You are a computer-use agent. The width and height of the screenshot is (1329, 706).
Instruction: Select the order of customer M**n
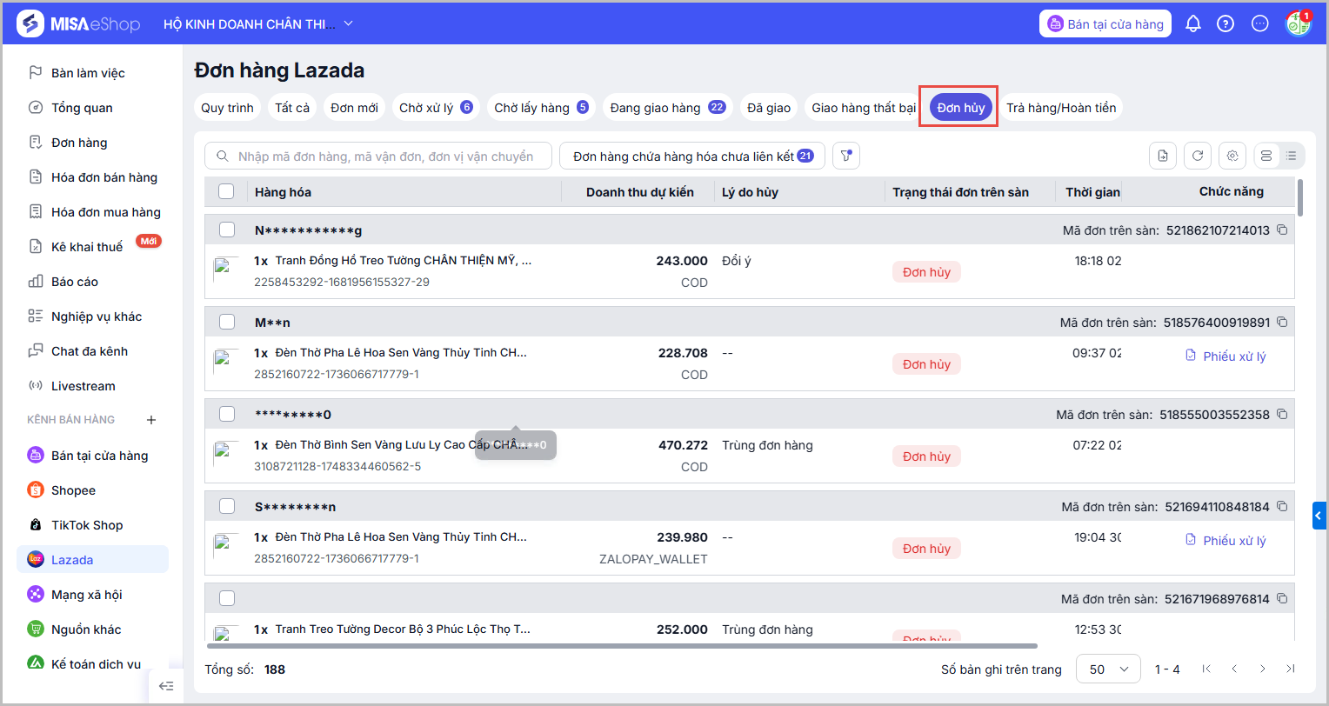coord(227,323)
